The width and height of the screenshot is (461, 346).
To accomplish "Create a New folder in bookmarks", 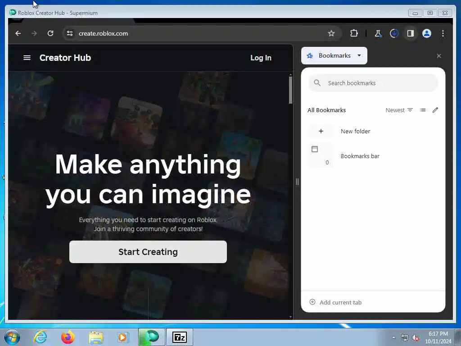I will coord(373,131).
